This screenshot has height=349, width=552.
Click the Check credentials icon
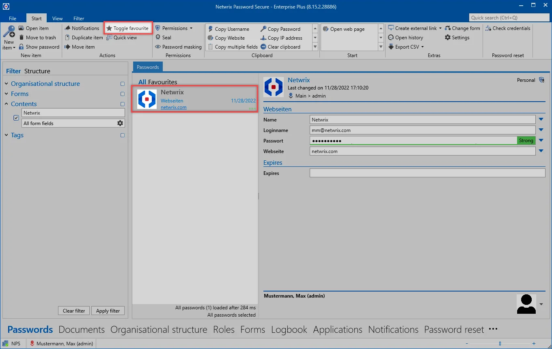(488, 28)
